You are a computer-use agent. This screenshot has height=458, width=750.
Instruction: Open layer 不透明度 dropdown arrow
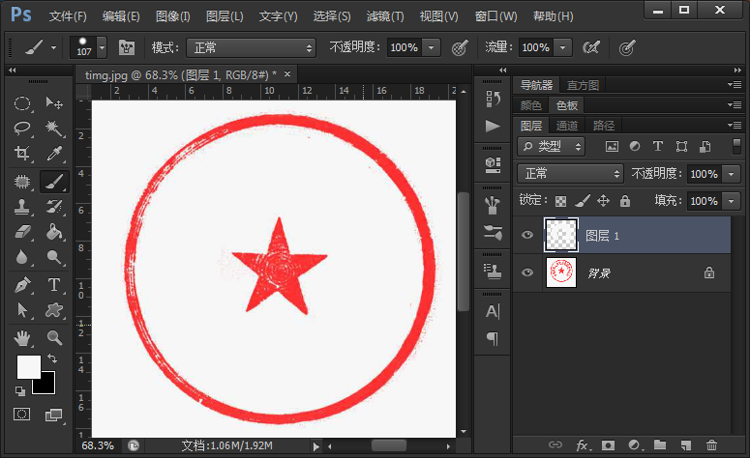(732, 174)
